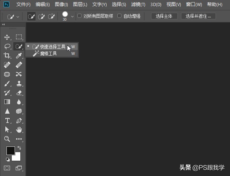This screenshot has width=230, height=176.
Task: Select the Sharpen triangle tool
Action: coord(7,111)
